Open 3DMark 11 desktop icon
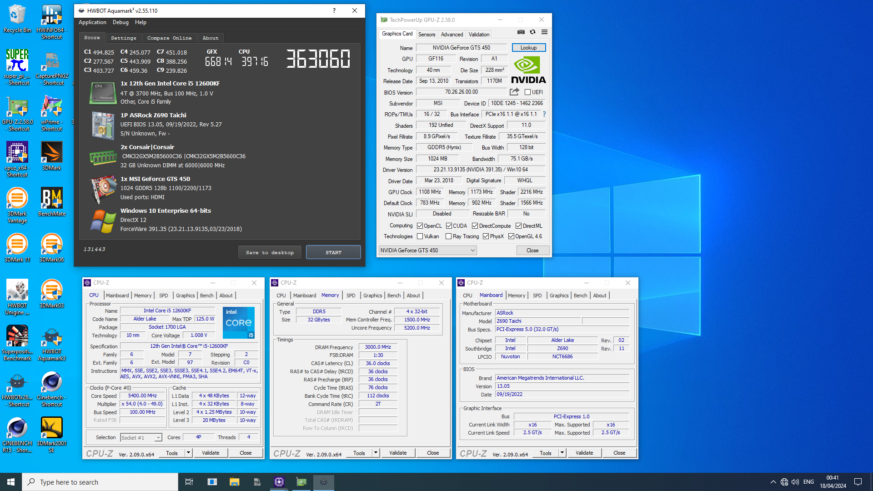The image size is (873, 491). [x=17, y=248]
